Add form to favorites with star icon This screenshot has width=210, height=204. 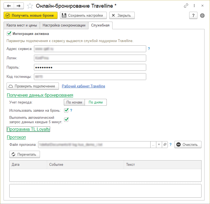click(x=30, y=6)
